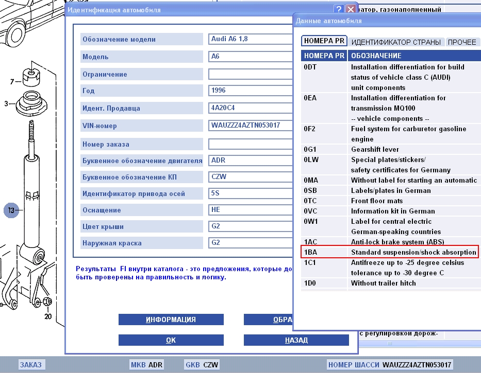Open help in vehicle identification dialog
The image size is (481, 373).
[x=339, y=9]
